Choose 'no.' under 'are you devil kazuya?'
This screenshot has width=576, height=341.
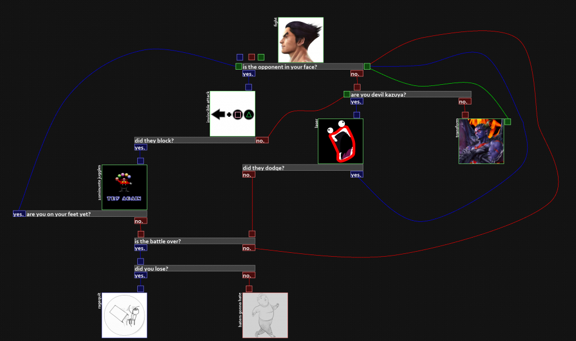pos(465,102)
